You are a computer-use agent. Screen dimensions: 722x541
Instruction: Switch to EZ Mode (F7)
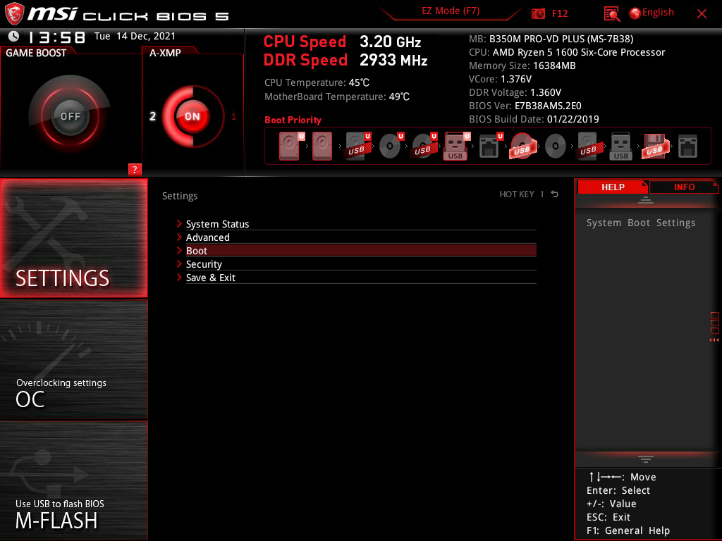(x=451, y=11)
